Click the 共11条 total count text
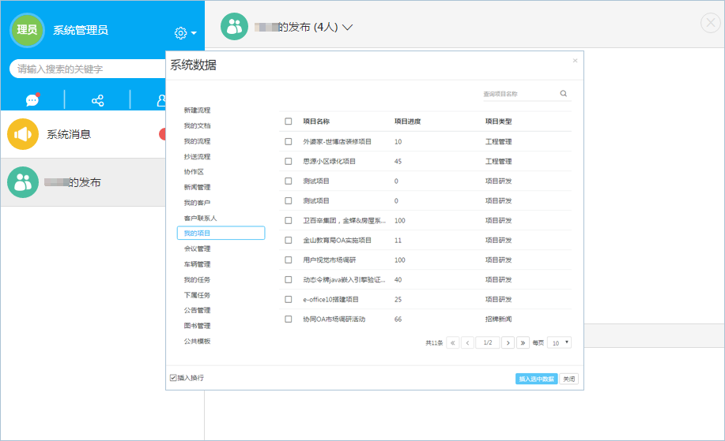725x441 pixels. pyautogui.click(x=434, y=342)
